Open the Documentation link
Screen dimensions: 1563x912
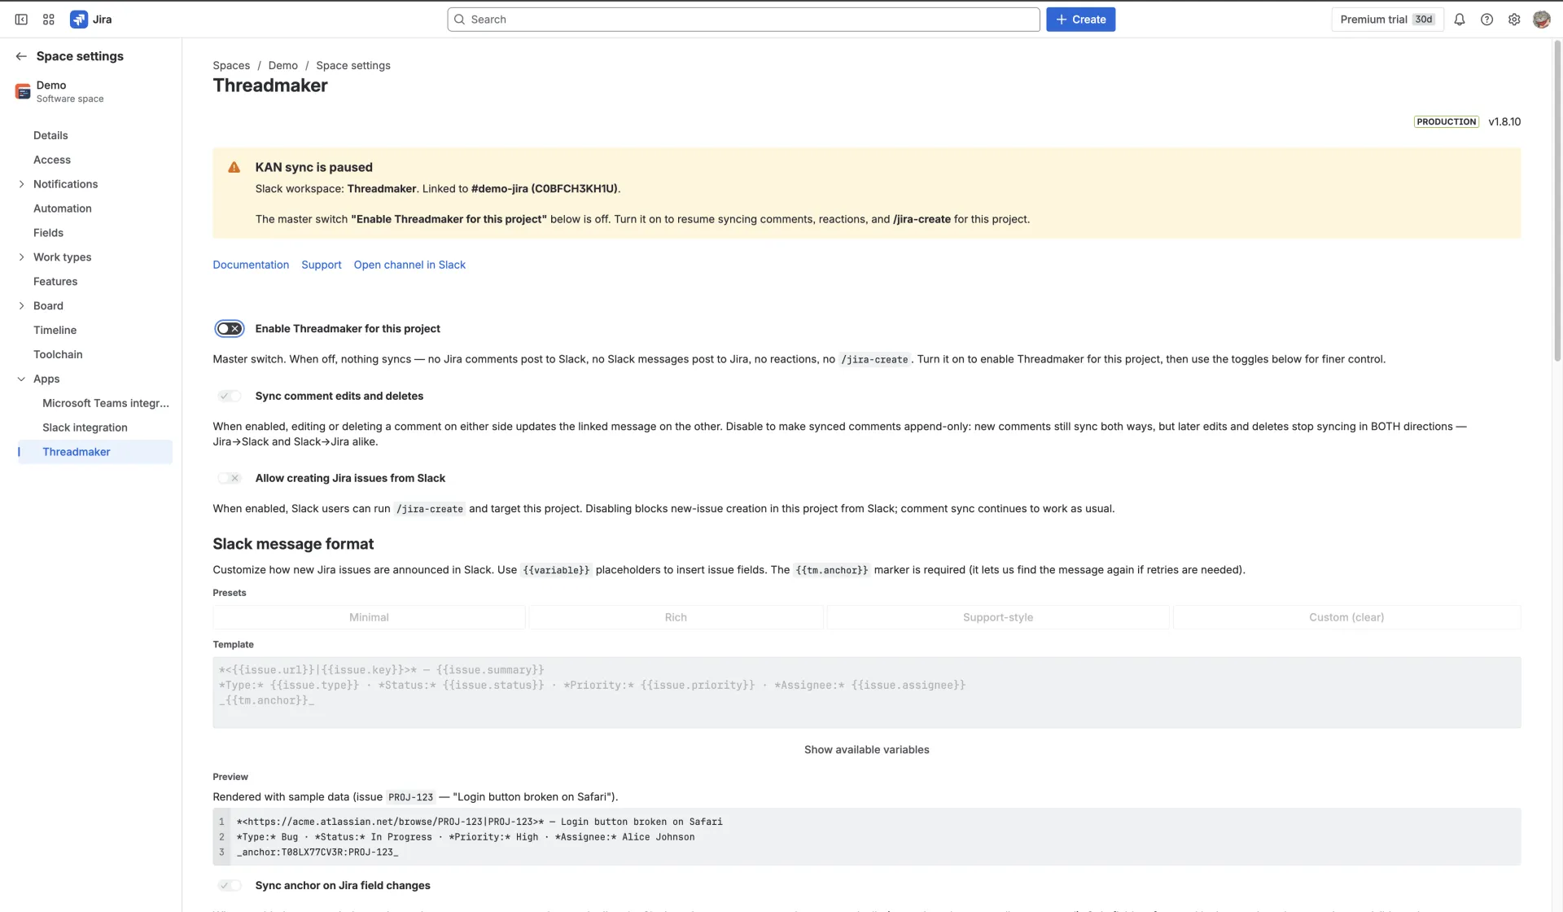(251, 265)
